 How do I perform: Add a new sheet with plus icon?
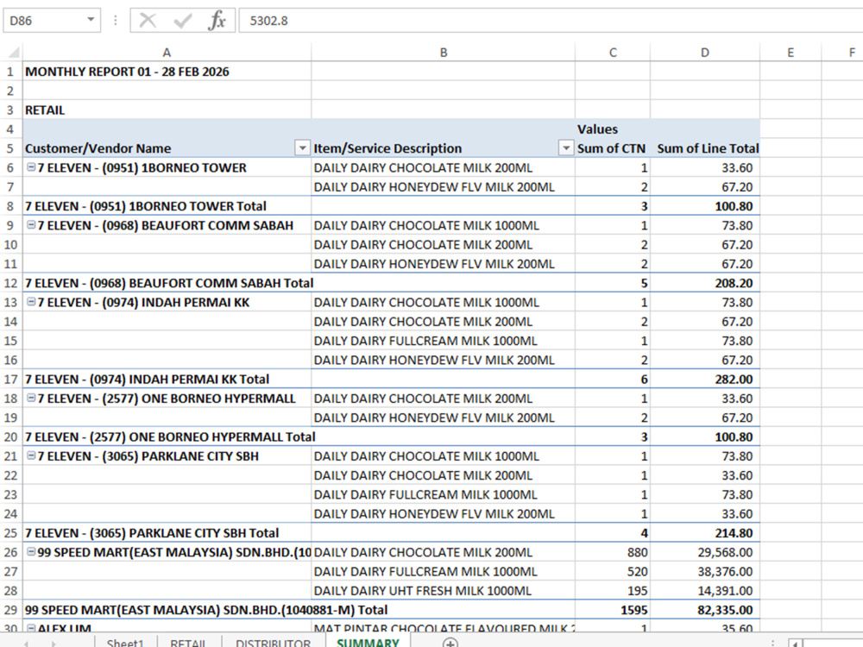pos(450,643)
